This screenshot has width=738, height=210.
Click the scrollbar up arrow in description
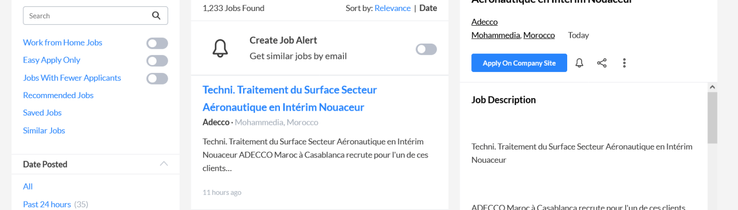(712, 87)
